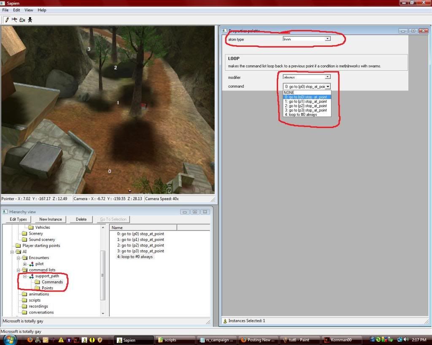Select the AI tree item label
432x345 pixels.
click(24, 252)
